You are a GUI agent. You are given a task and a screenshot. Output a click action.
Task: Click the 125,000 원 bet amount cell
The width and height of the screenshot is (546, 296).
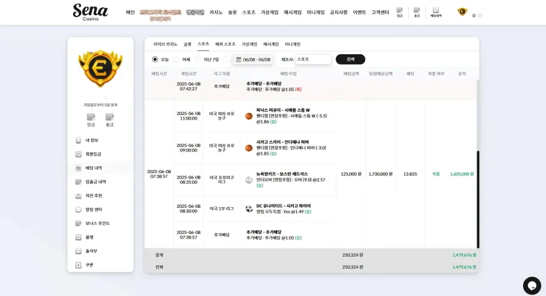[x=351, y=174]
